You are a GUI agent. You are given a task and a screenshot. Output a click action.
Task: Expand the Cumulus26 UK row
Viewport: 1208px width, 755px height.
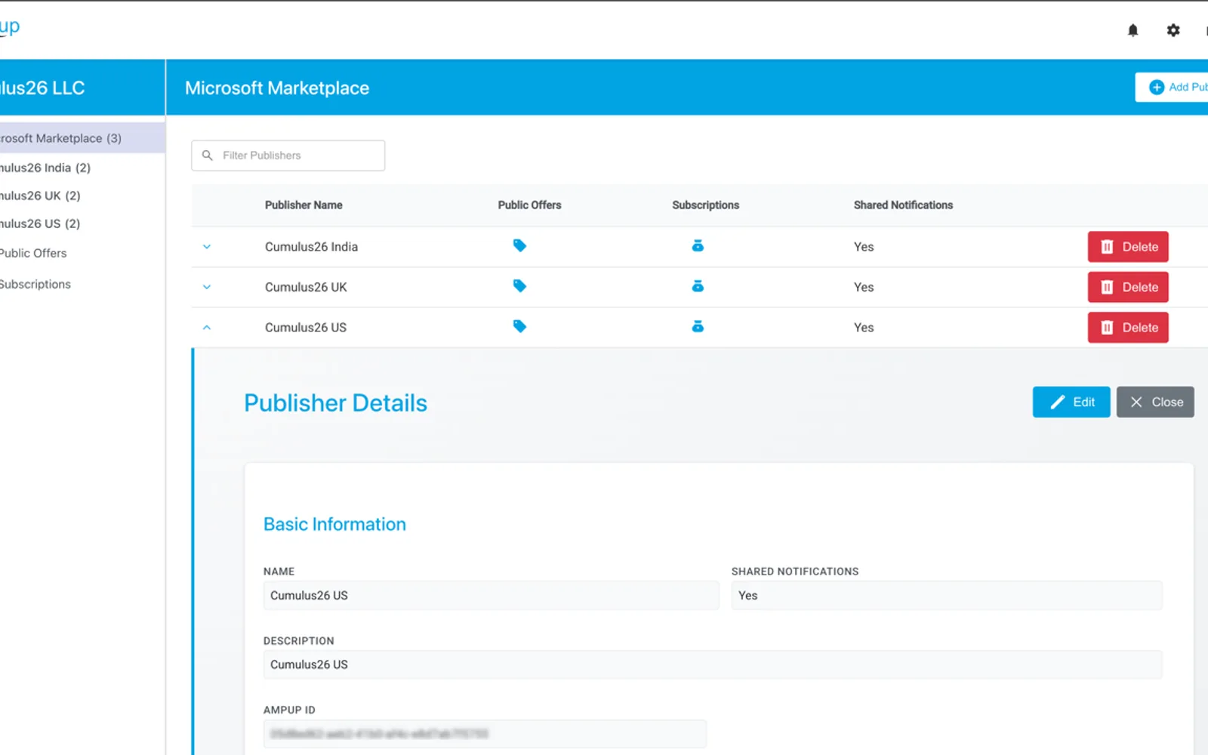(207, 287)
